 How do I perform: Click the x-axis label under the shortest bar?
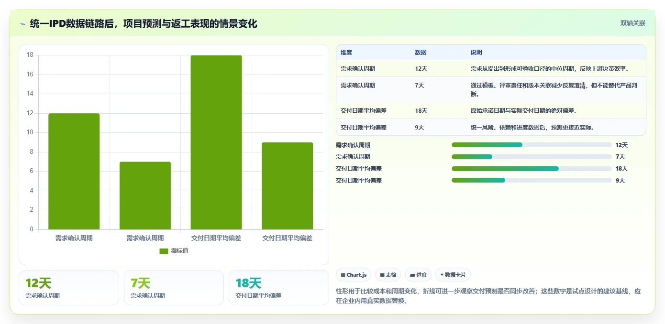tap(145, 238)
